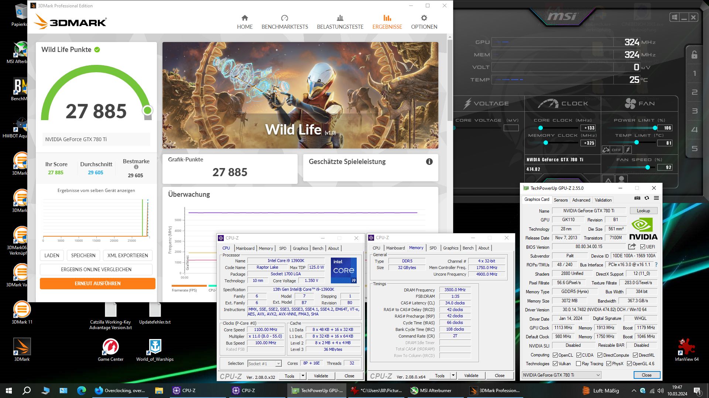Toggle Vulkan checkbox in GPU-Z
This screenshot has width=709, height=398.
555,363
